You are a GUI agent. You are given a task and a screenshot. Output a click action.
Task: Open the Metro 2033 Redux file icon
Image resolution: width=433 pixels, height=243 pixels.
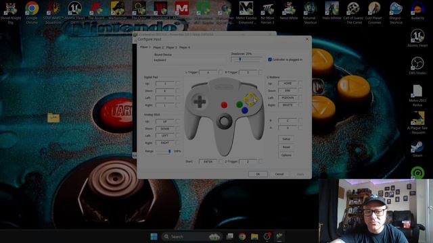[x=417, y=95]
